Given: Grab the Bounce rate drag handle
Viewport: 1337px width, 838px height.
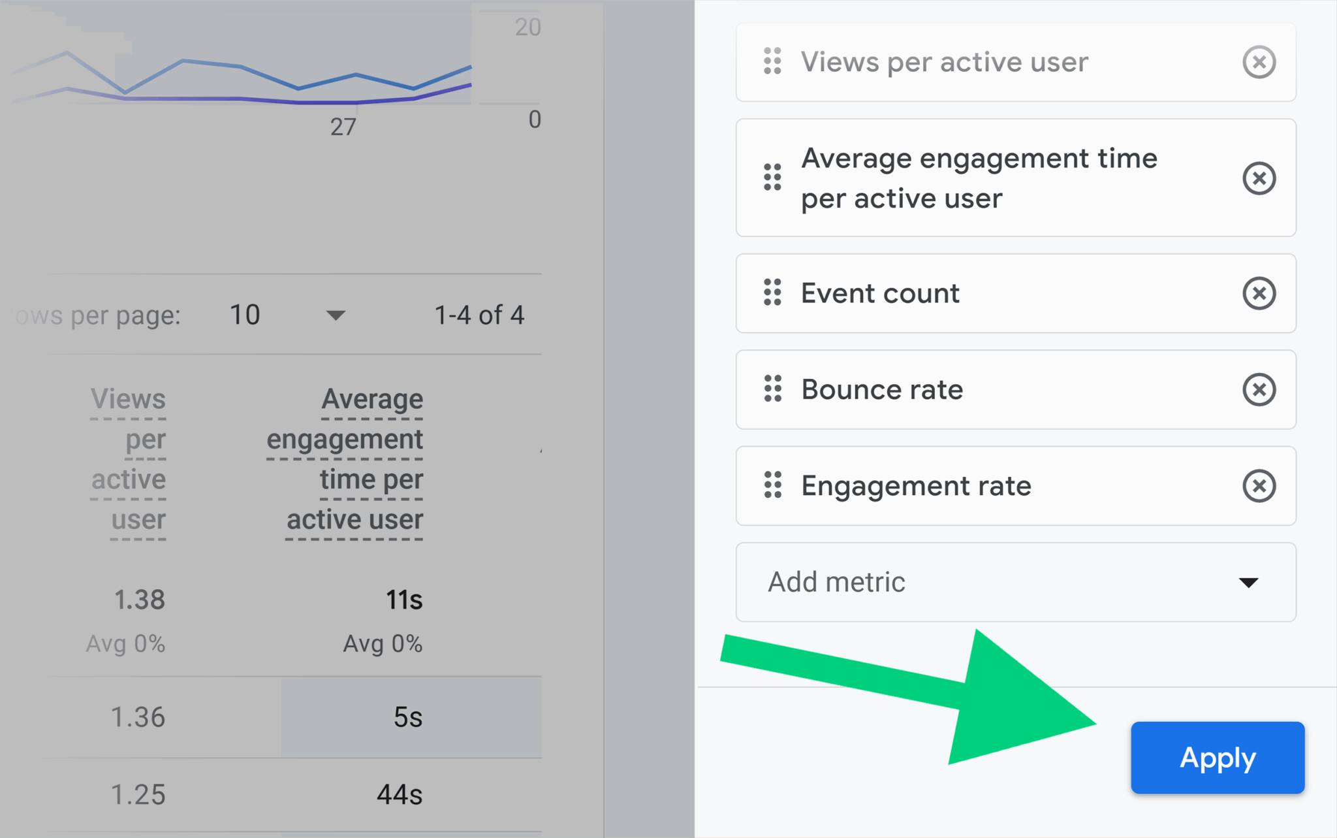Looking at the screenshot, I should [x=772, y=389].
